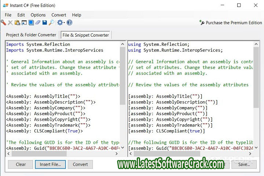Image resolution: width=264 pixels, height=176 pixels.
Task: Click C# line '[assembly: AssemblyDescription("")]'
Action: coord(173,102)
